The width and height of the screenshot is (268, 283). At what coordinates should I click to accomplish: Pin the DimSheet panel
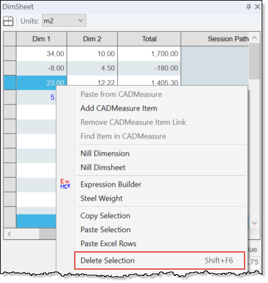tap(248, 7)
